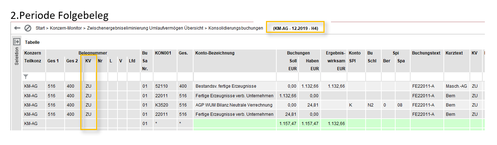This screenshot has width=497, height=145.
Task: Click the 1.157,47 Soll total cell
Action: pyautogui.click(x=288, y=123)
